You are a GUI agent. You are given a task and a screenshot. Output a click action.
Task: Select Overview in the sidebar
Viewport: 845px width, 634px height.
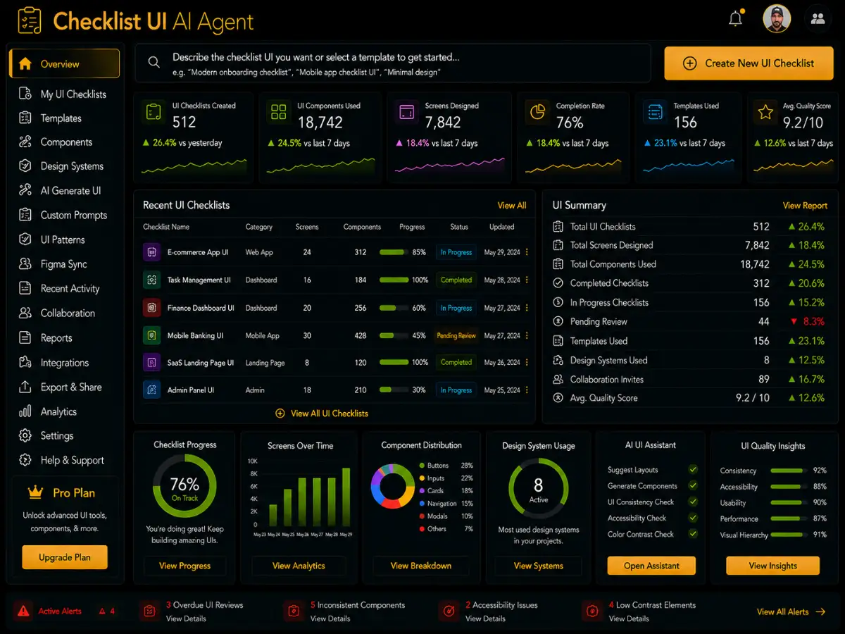(64, 64)
